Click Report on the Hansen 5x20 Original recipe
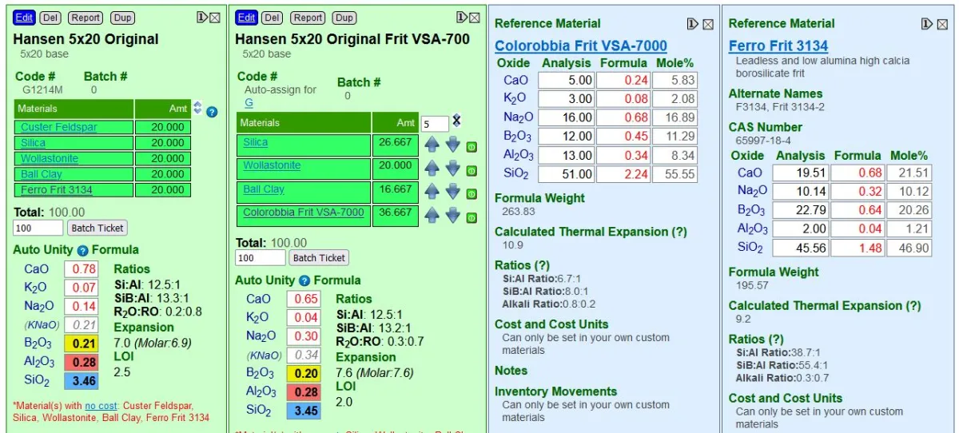 click(86, 18)
